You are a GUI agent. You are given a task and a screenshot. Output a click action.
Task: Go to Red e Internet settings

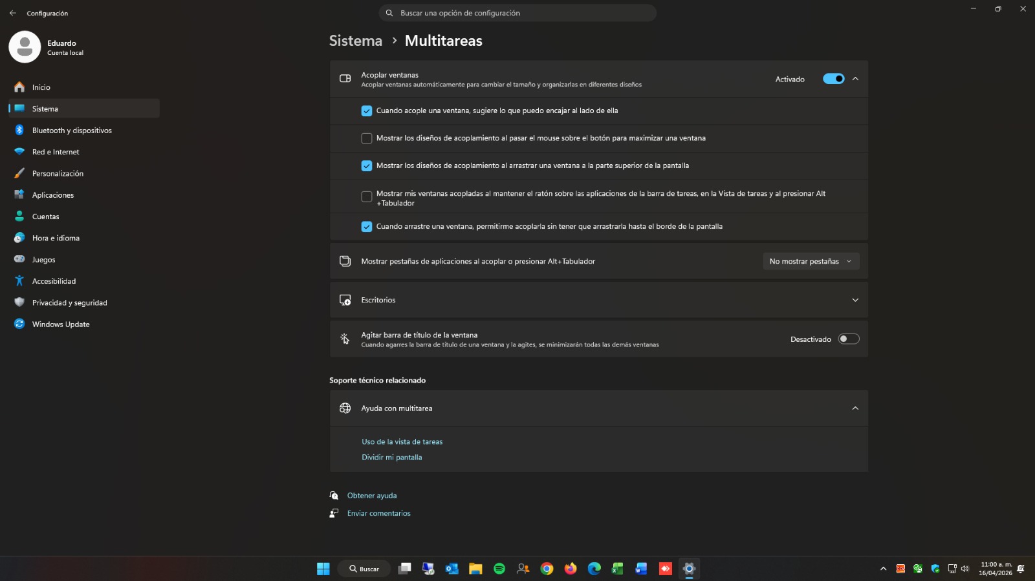[84, 152]
